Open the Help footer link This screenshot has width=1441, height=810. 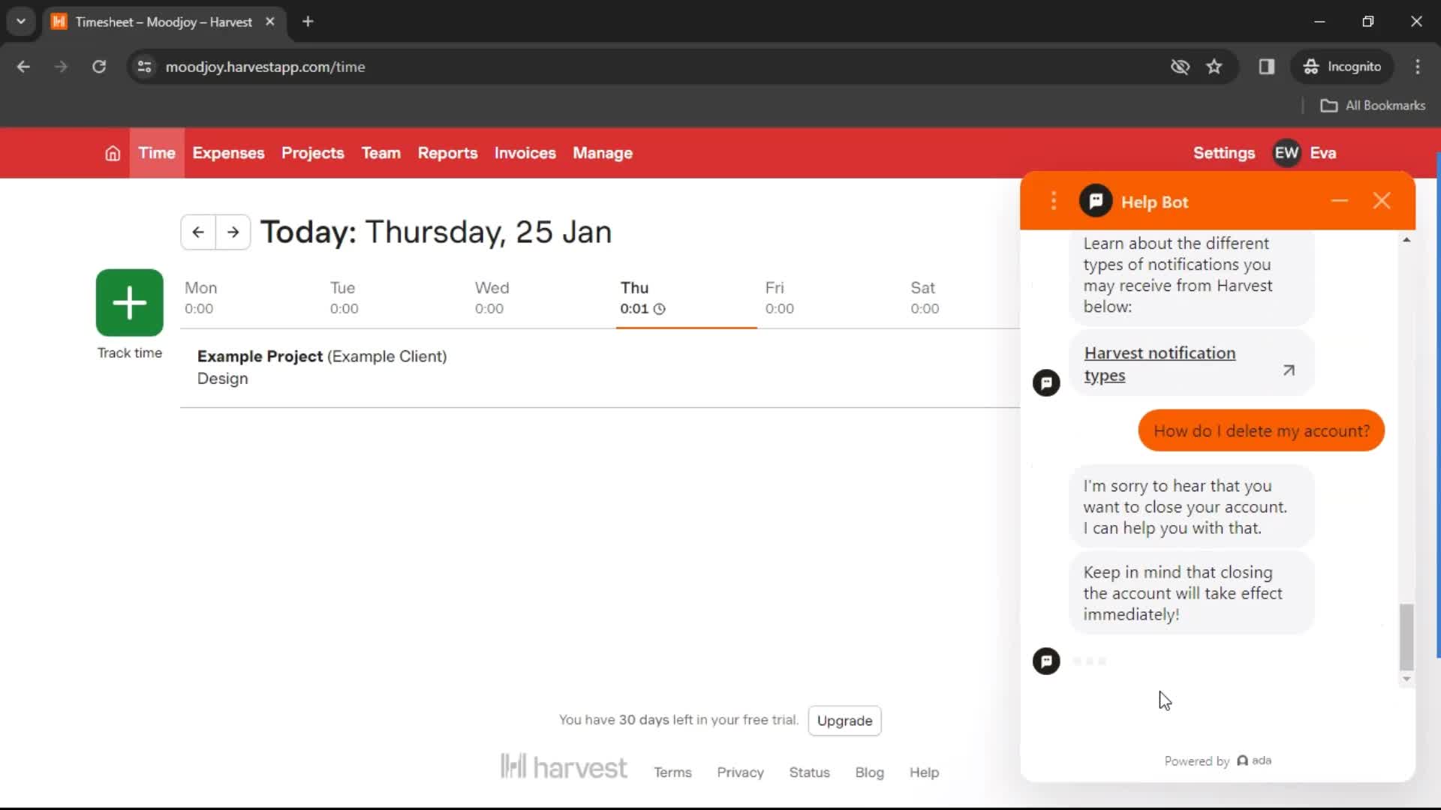[924, 772]
